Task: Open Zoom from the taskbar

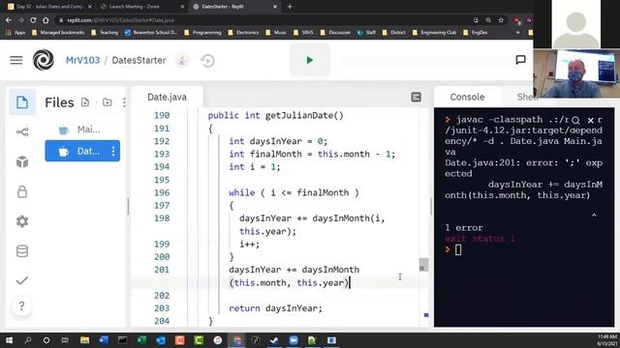Action: click(x=294, y=340)
